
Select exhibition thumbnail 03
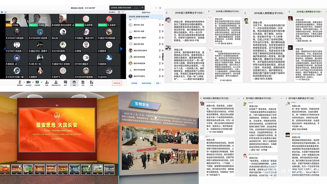27,169
